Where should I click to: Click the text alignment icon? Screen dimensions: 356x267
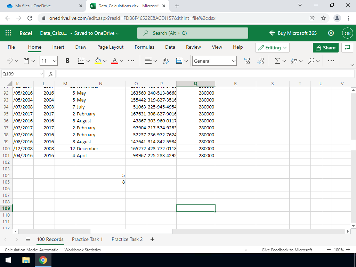pos(148,61)
